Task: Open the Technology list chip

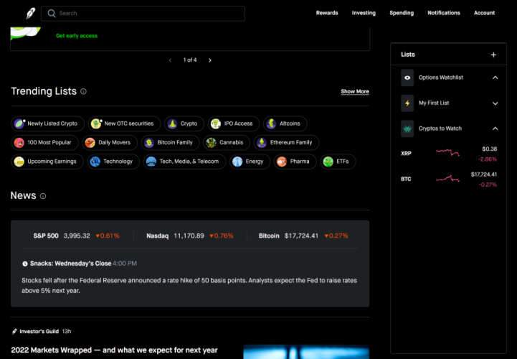Action: [x=113, y=162]
